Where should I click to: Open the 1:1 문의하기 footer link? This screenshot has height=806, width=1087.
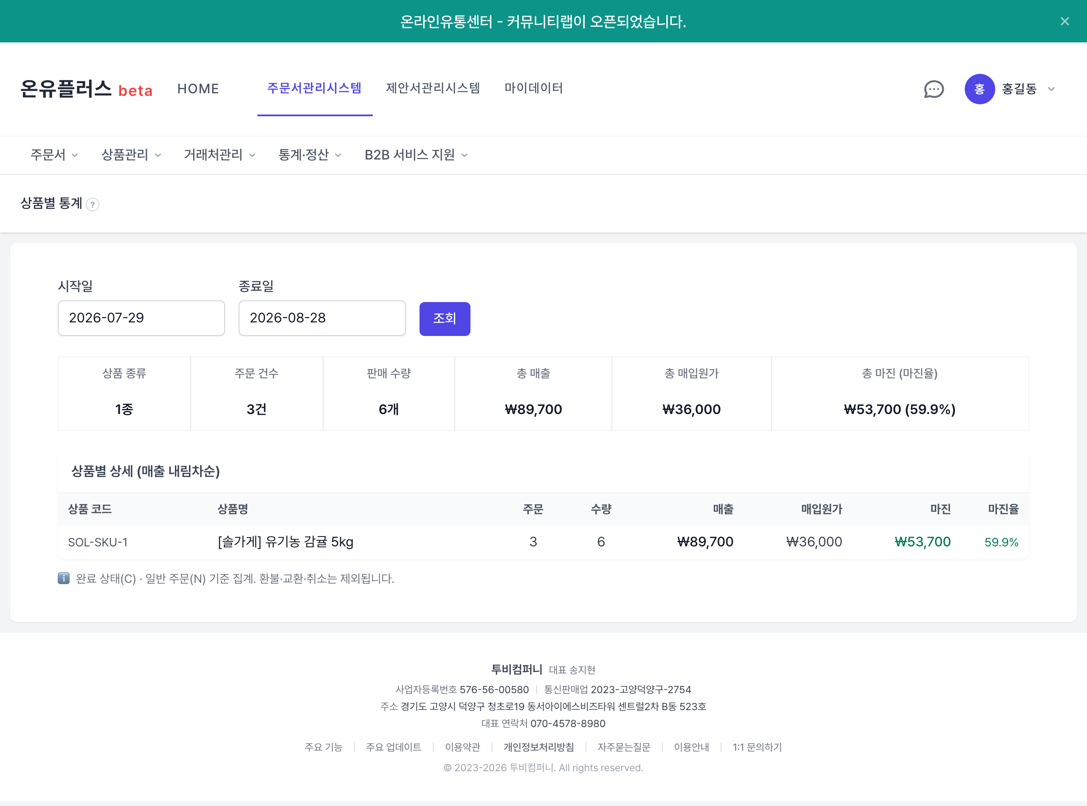pos(757,747)
